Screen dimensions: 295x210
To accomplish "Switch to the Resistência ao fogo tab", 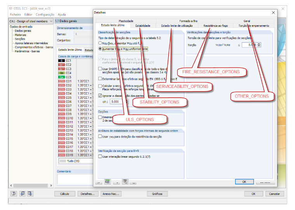I will [x=215, y=26].
